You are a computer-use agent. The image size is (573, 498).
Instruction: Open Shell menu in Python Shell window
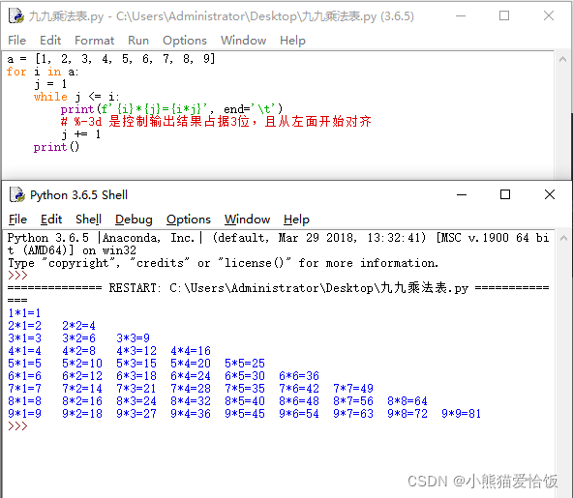[x=88, y=220]
